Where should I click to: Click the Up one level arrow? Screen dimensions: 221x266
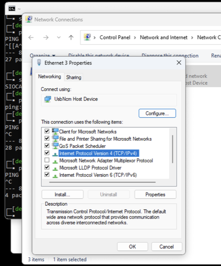71,37
